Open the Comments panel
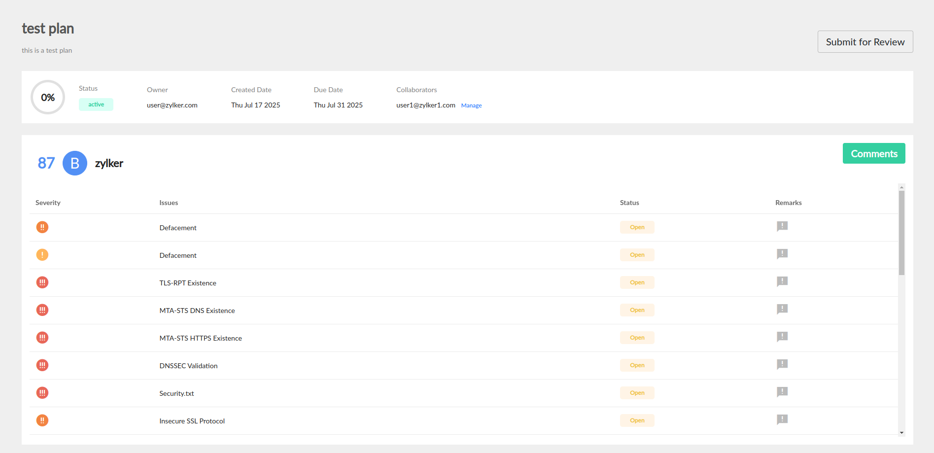934x453 pixels. click(873, 154)
